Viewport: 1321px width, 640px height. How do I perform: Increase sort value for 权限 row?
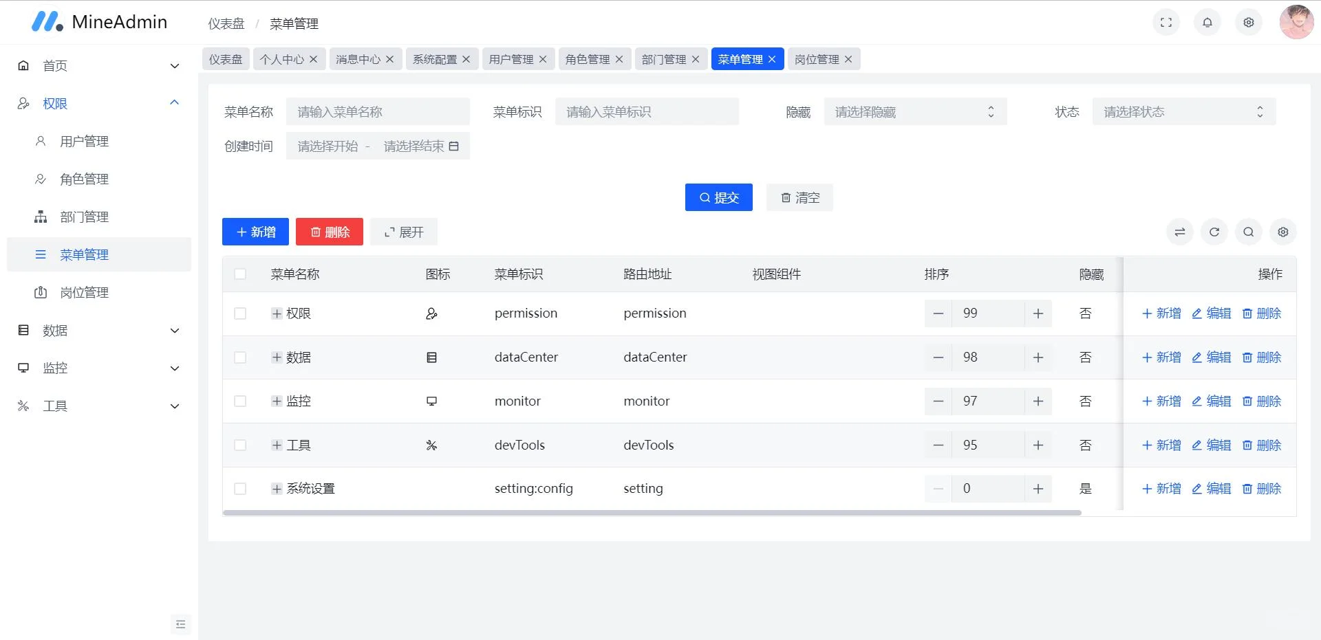pyautogui.click(x=1038, y=313)
